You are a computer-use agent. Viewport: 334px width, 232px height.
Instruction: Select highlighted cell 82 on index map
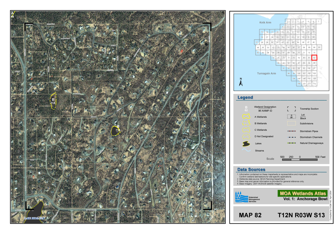coord(314,58)
